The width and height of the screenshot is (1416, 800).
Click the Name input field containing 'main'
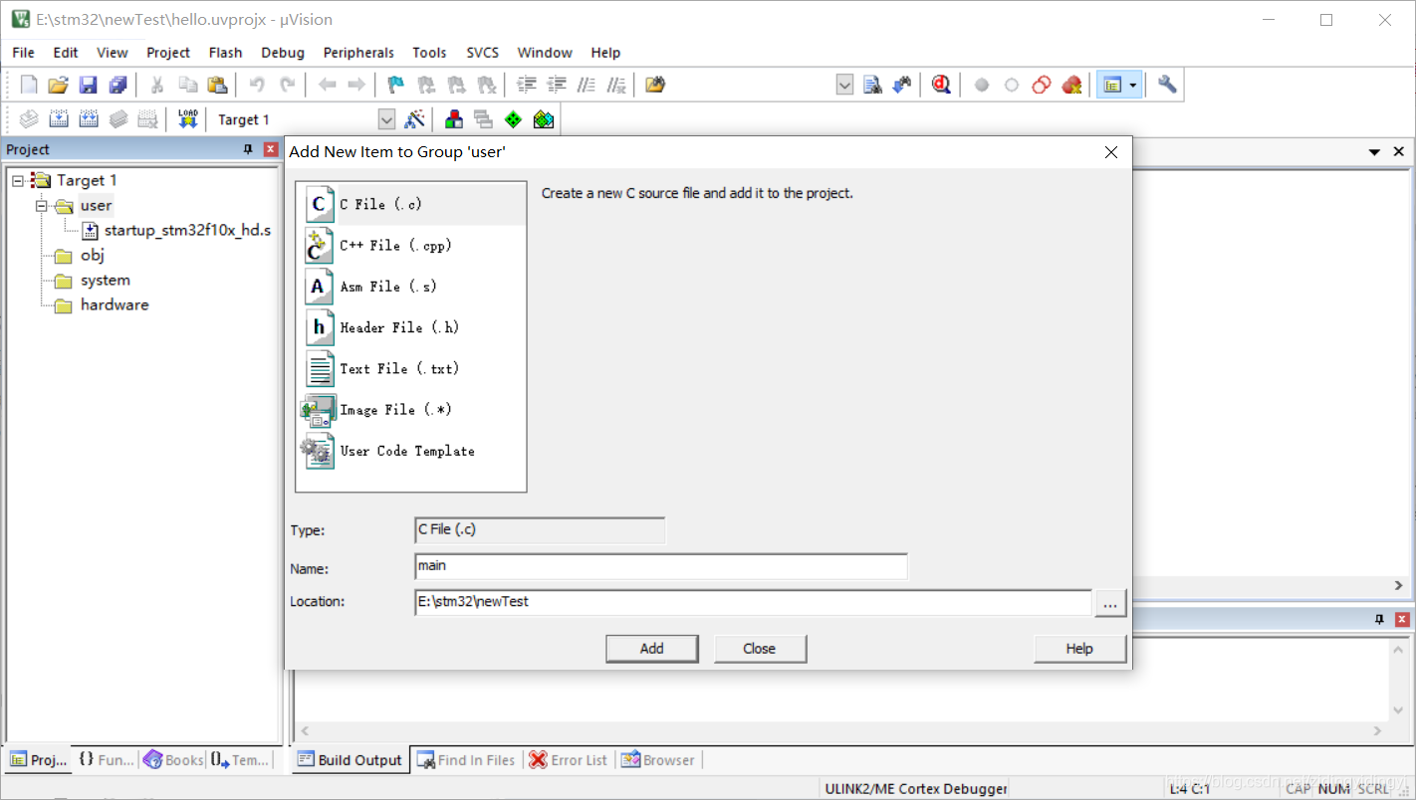click(661, 566)
